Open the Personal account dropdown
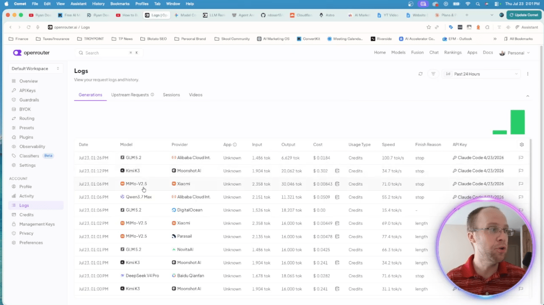544x305 pixels. [515, 53]
